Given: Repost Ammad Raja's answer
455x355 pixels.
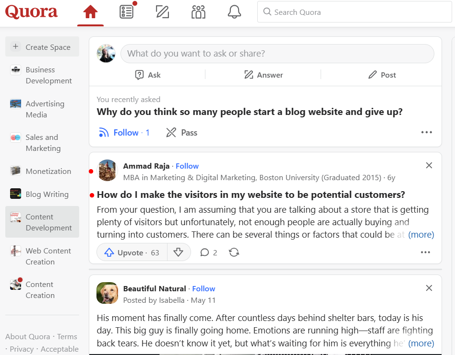Looking at the screenshot, I should [x=234, y=252].
